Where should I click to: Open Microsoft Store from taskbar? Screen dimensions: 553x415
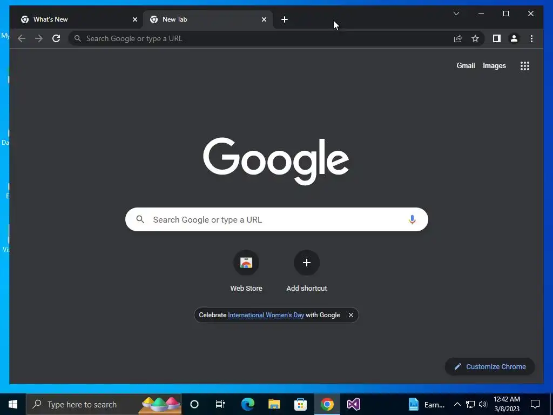click(x=300, y=404)
